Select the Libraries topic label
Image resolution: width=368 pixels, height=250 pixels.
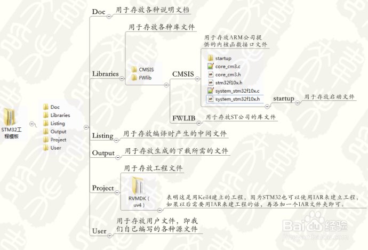[106, 74]
